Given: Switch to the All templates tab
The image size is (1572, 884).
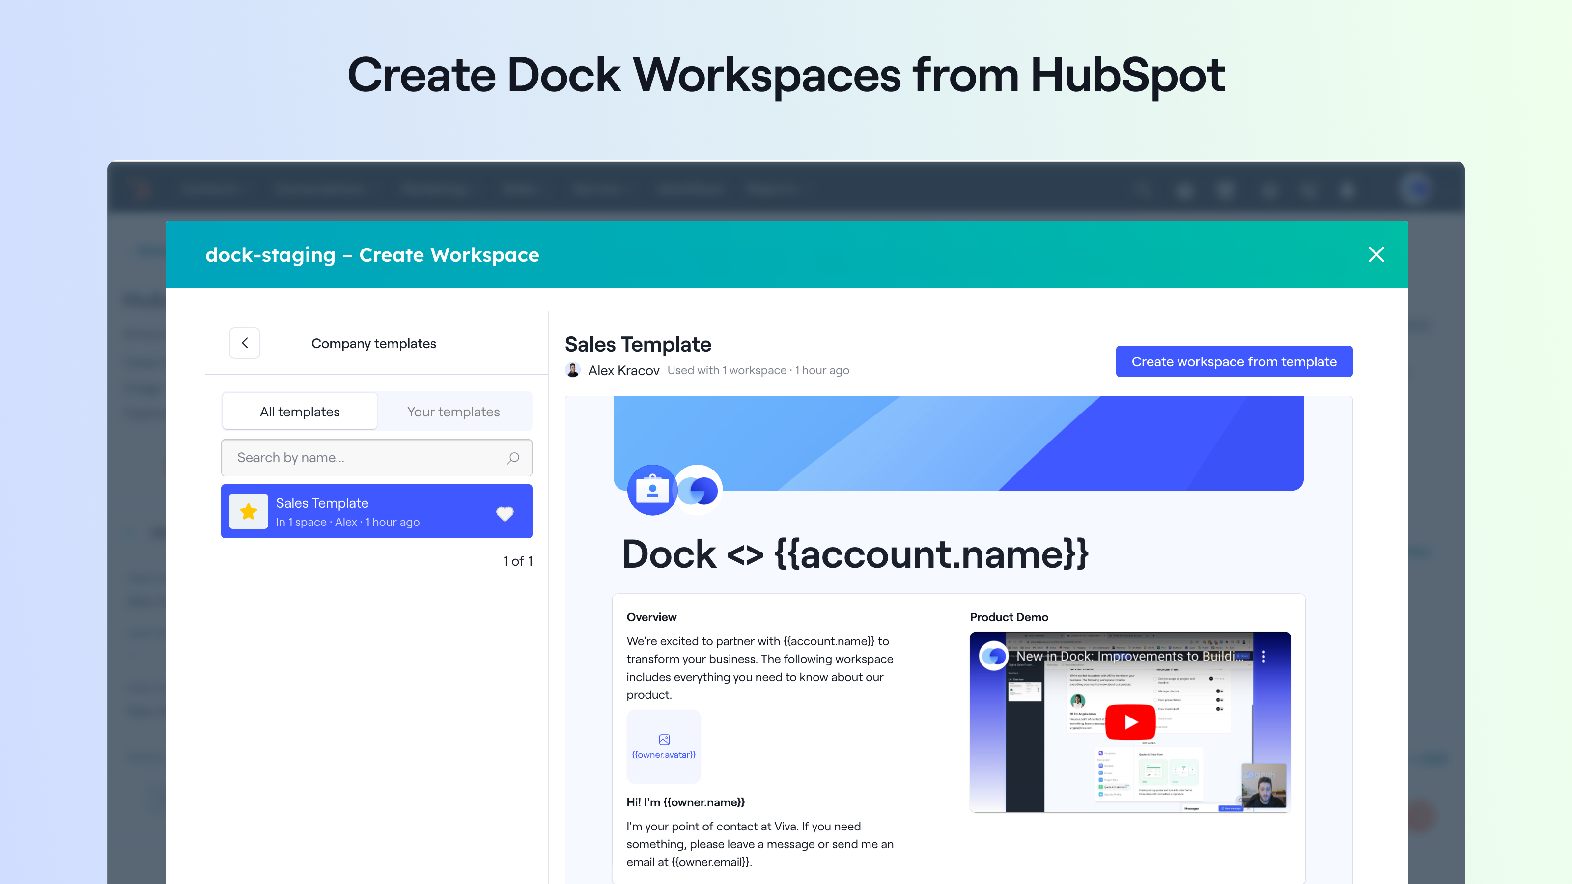Looking at the screenshot, I should [300, 411].
